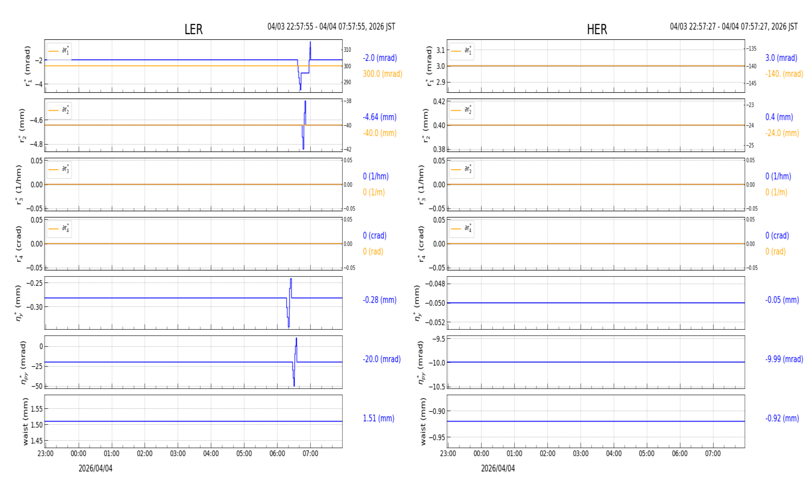The image size is (805, 492).
Task: Click the HER ηpy* (mrad) axis label
Action: click(422, 362)
